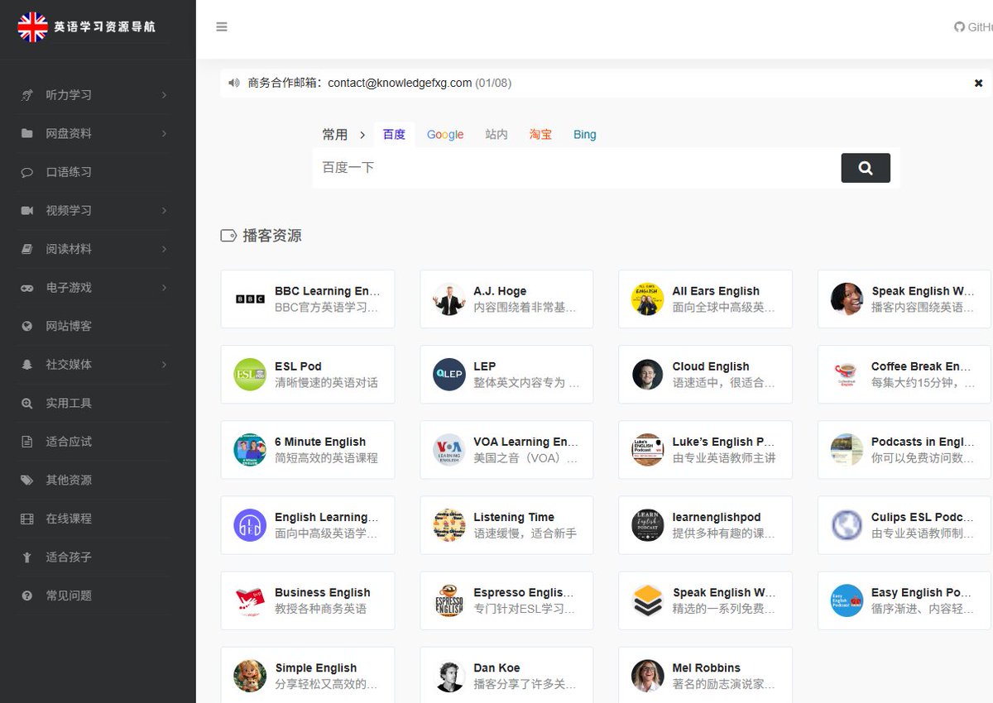Viewport: 993px width, 703px height.
Task: Click the 视频学习 camera icon
Action: click(x=27, y=210)
